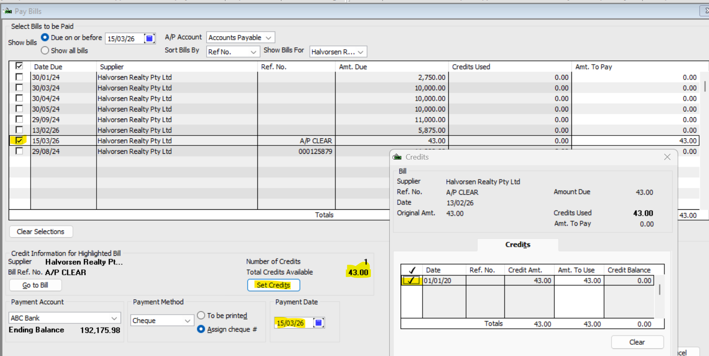
Task: Close the Credits dialog
Action: pyautogui.click(x=667, y=157)
